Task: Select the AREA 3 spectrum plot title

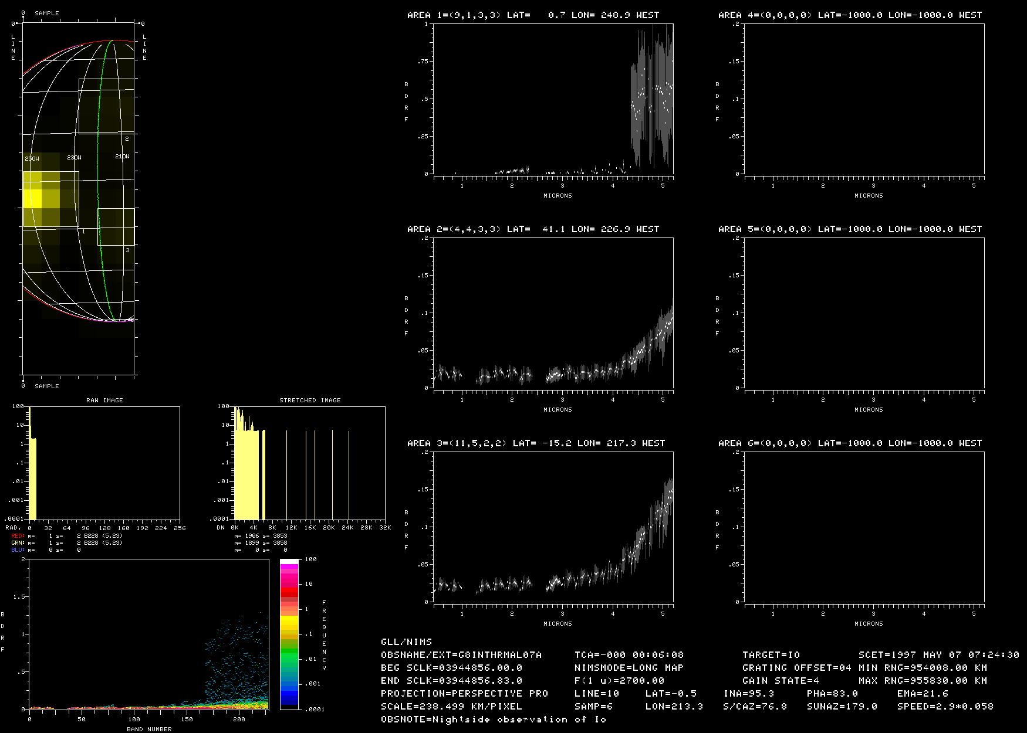Action: (x=536, y=443)
